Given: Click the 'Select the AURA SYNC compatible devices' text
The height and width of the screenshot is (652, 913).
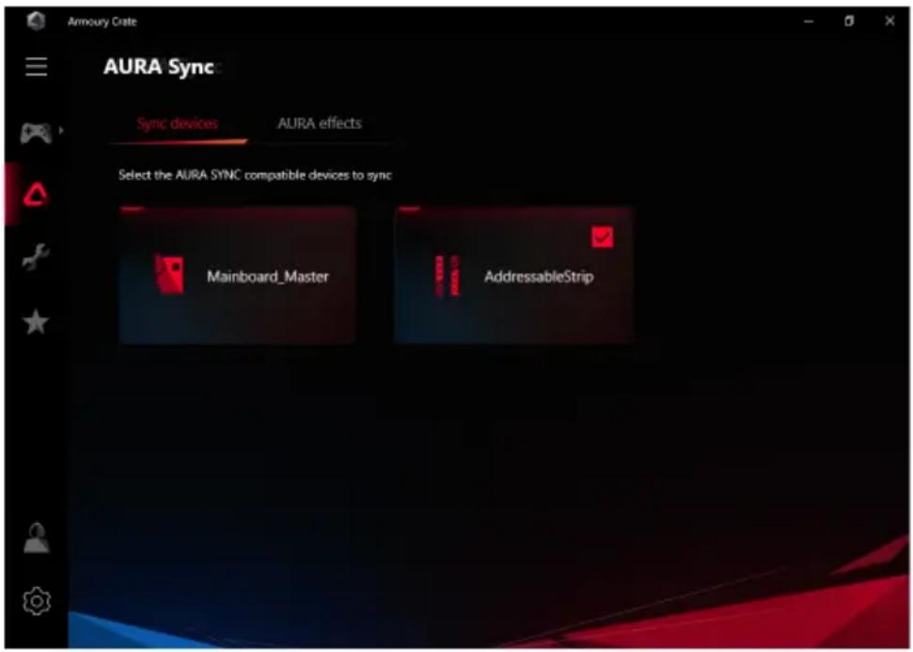Looking at the screenshot, I should [x=255, y=175].
